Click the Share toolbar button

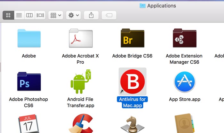click(91, 15)
